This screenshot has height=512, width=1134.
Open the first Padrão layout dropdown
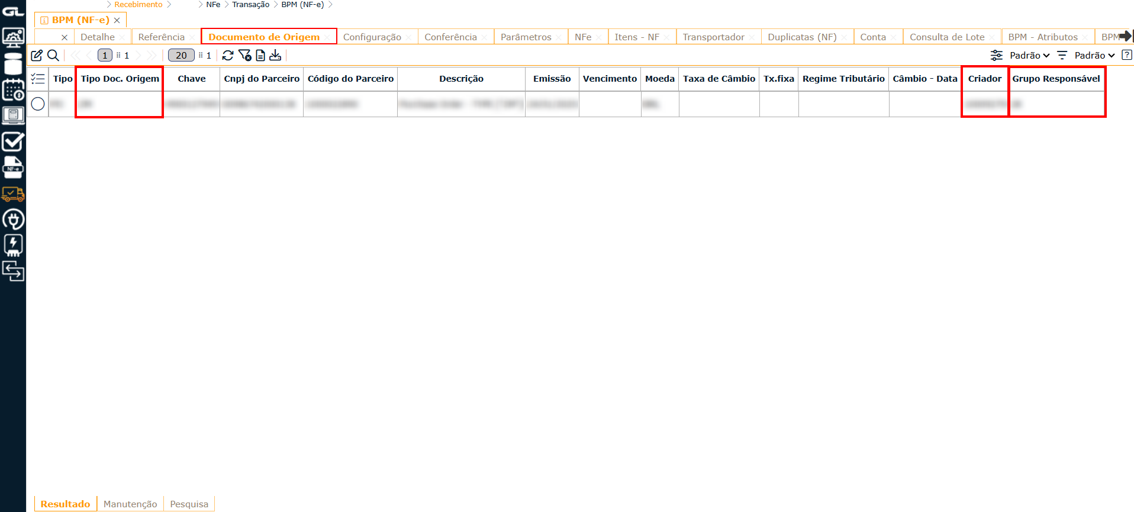[x=1030, y=55]
